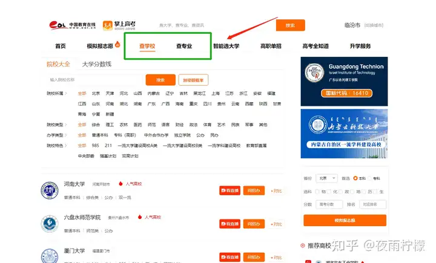This screenshot has width=436, height=263.
Task: Click the target icon beside 推荐高校
Action: click(x=303, y=245)
